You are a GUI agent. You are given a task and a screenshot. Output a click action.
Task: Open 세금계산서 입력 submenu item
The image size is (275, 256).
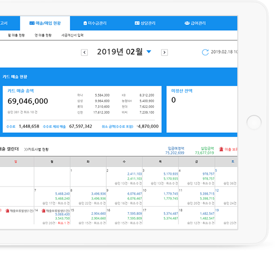[x=72, y=35]
